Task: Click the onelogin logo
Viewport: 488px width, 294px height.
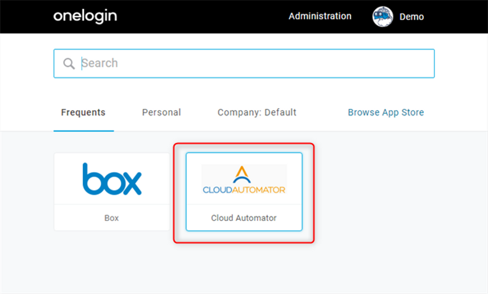Action: (85, 16)
